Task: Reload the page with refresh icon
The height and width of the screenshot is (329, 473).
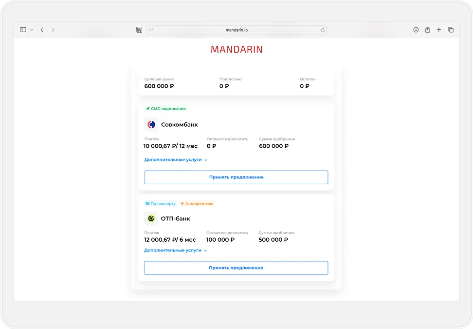Action: tap(323, 30)
